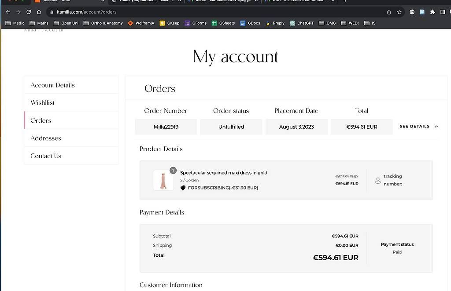
Task: Open the GKeep bookmark
Action: click(170, 23)
